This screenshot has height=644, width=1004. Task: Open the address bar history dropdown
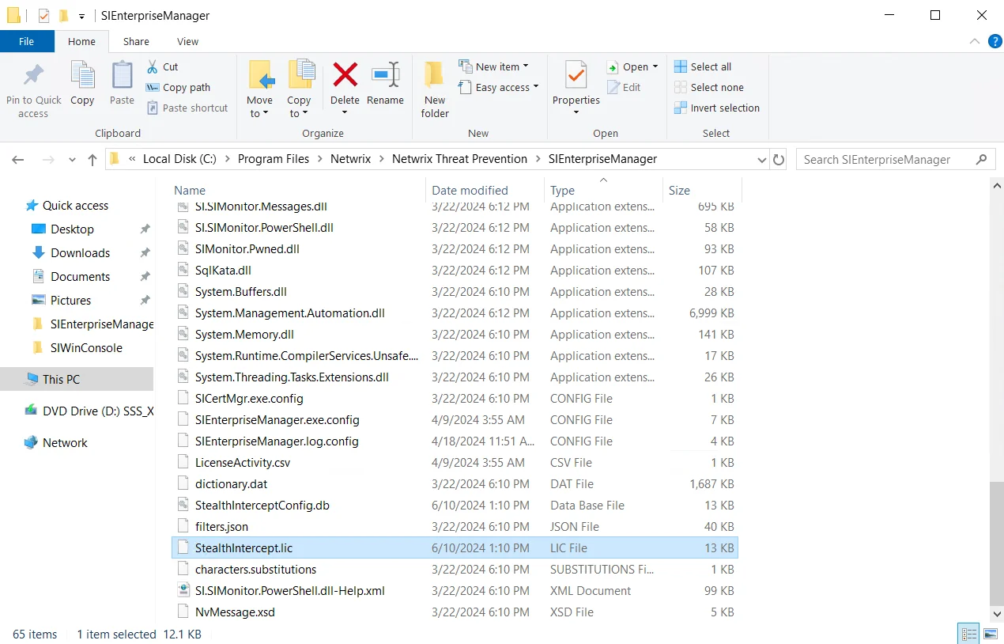(762, 159)
